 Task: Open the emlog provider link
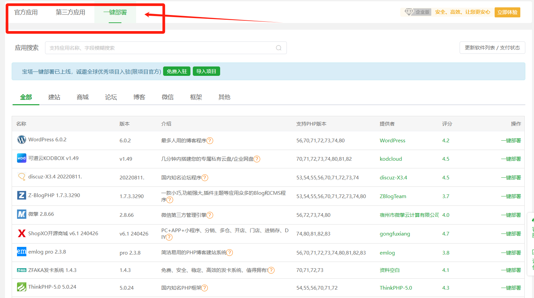pyautogui.click(x=387, y=253)
